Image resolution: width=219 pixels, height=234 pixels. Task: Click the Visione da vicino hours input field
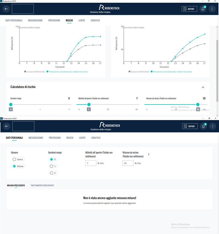coord(128,163)
